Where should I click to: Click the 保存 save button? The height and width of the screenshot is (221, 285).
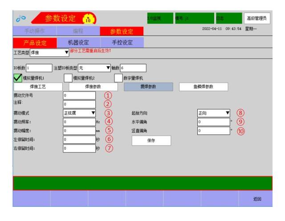[x=151, y=141]
